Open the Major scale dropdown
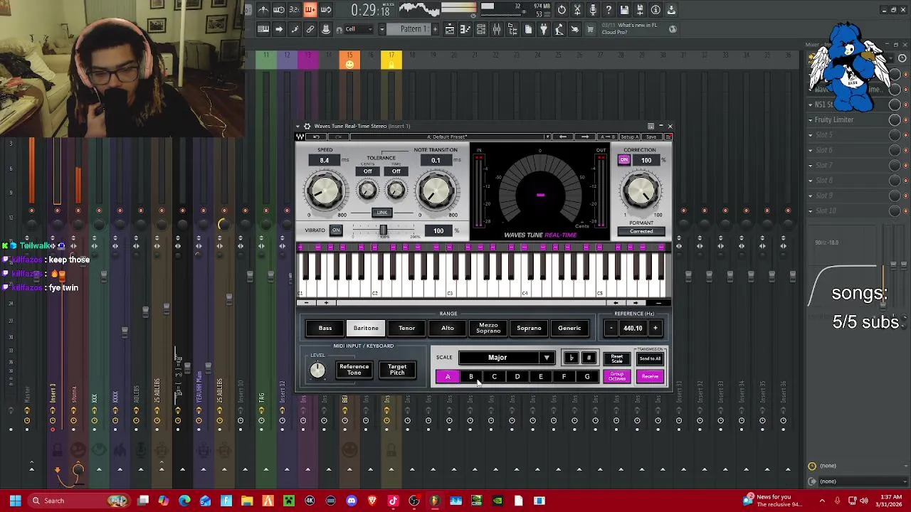This screenshot has width=911, height=512. point(506,358)
